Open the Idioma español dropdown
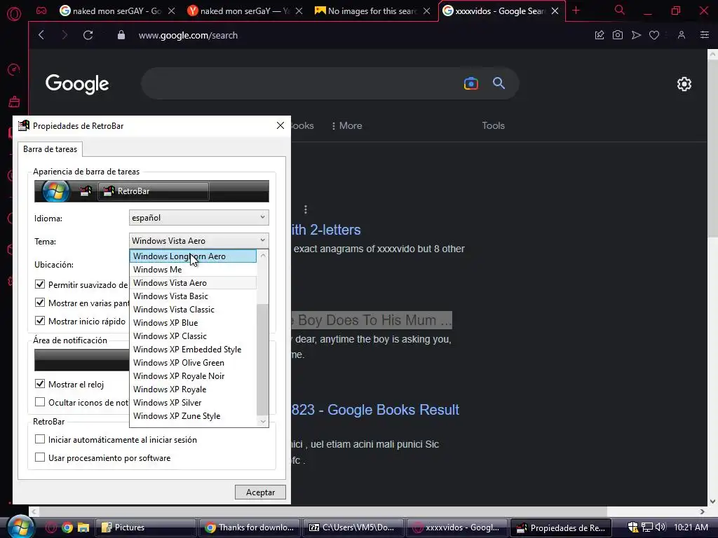718x538 pixels. [x=198, y=218]
